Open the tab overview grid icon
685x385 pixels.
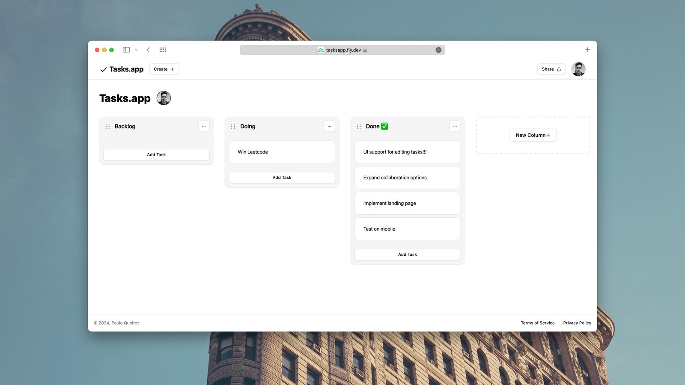(163, 50)
